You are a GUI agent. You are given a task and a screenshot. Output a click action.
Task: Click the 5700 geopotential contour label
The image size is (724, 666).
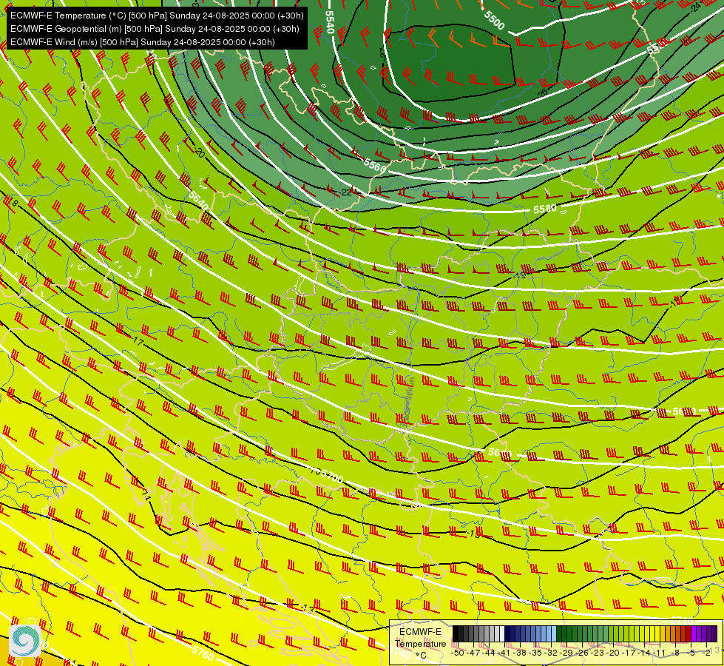click(331, 476)
